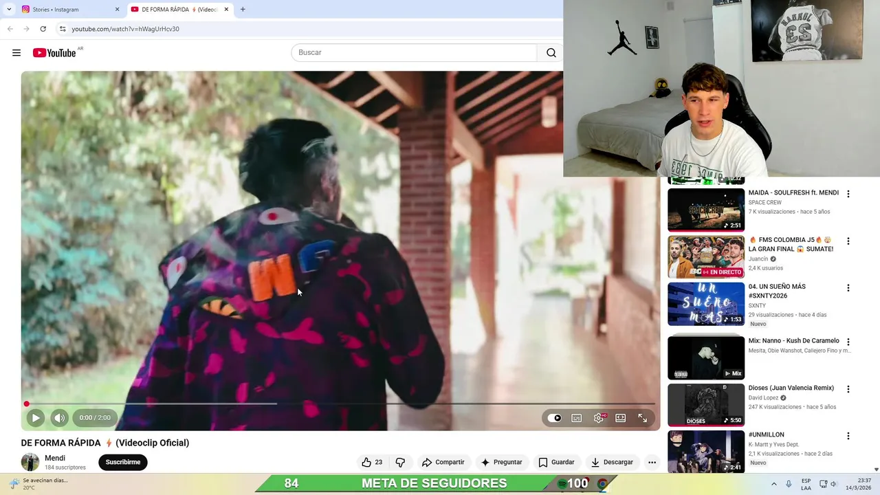Switch to Stories • Instagram browser tab

71,10
